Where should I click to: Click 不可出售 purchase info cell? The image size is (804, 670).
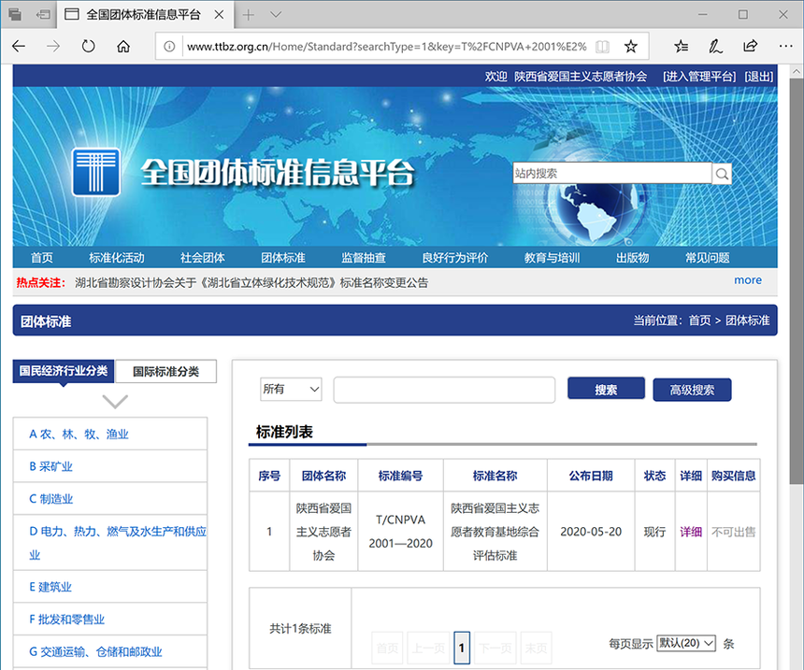tap(733, 532)
